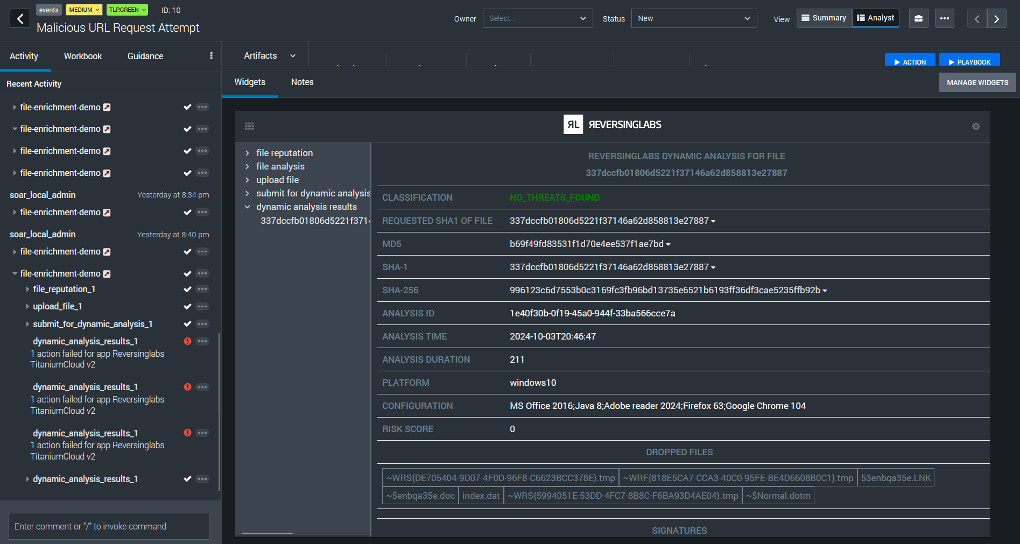
Task: Open external link for first file-enrichment-demo
Action: 107,108
